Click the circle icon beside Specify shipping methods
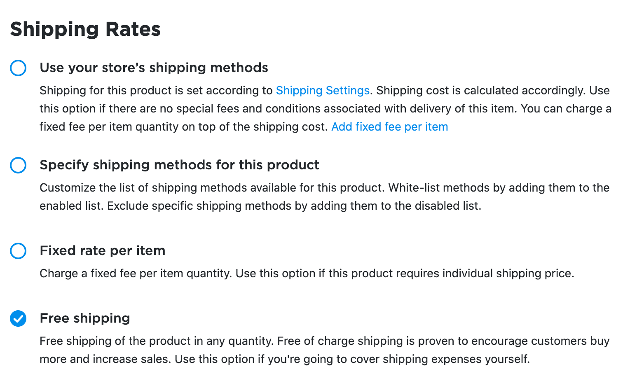Viewport: 623px width, 384px height. (18, 165)
